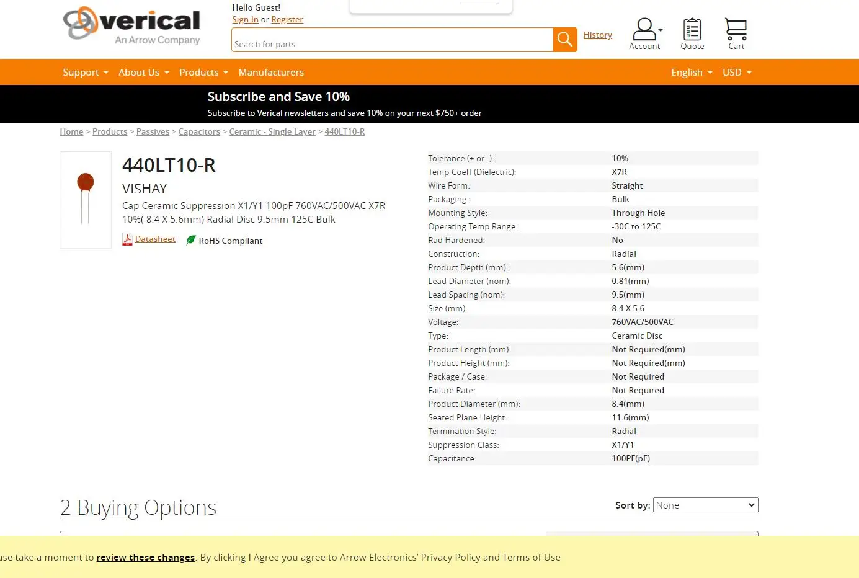Screen dimensions: 859x578
Task: Click the Product Depth value 5.6(mm)
Action: [628, 267]
